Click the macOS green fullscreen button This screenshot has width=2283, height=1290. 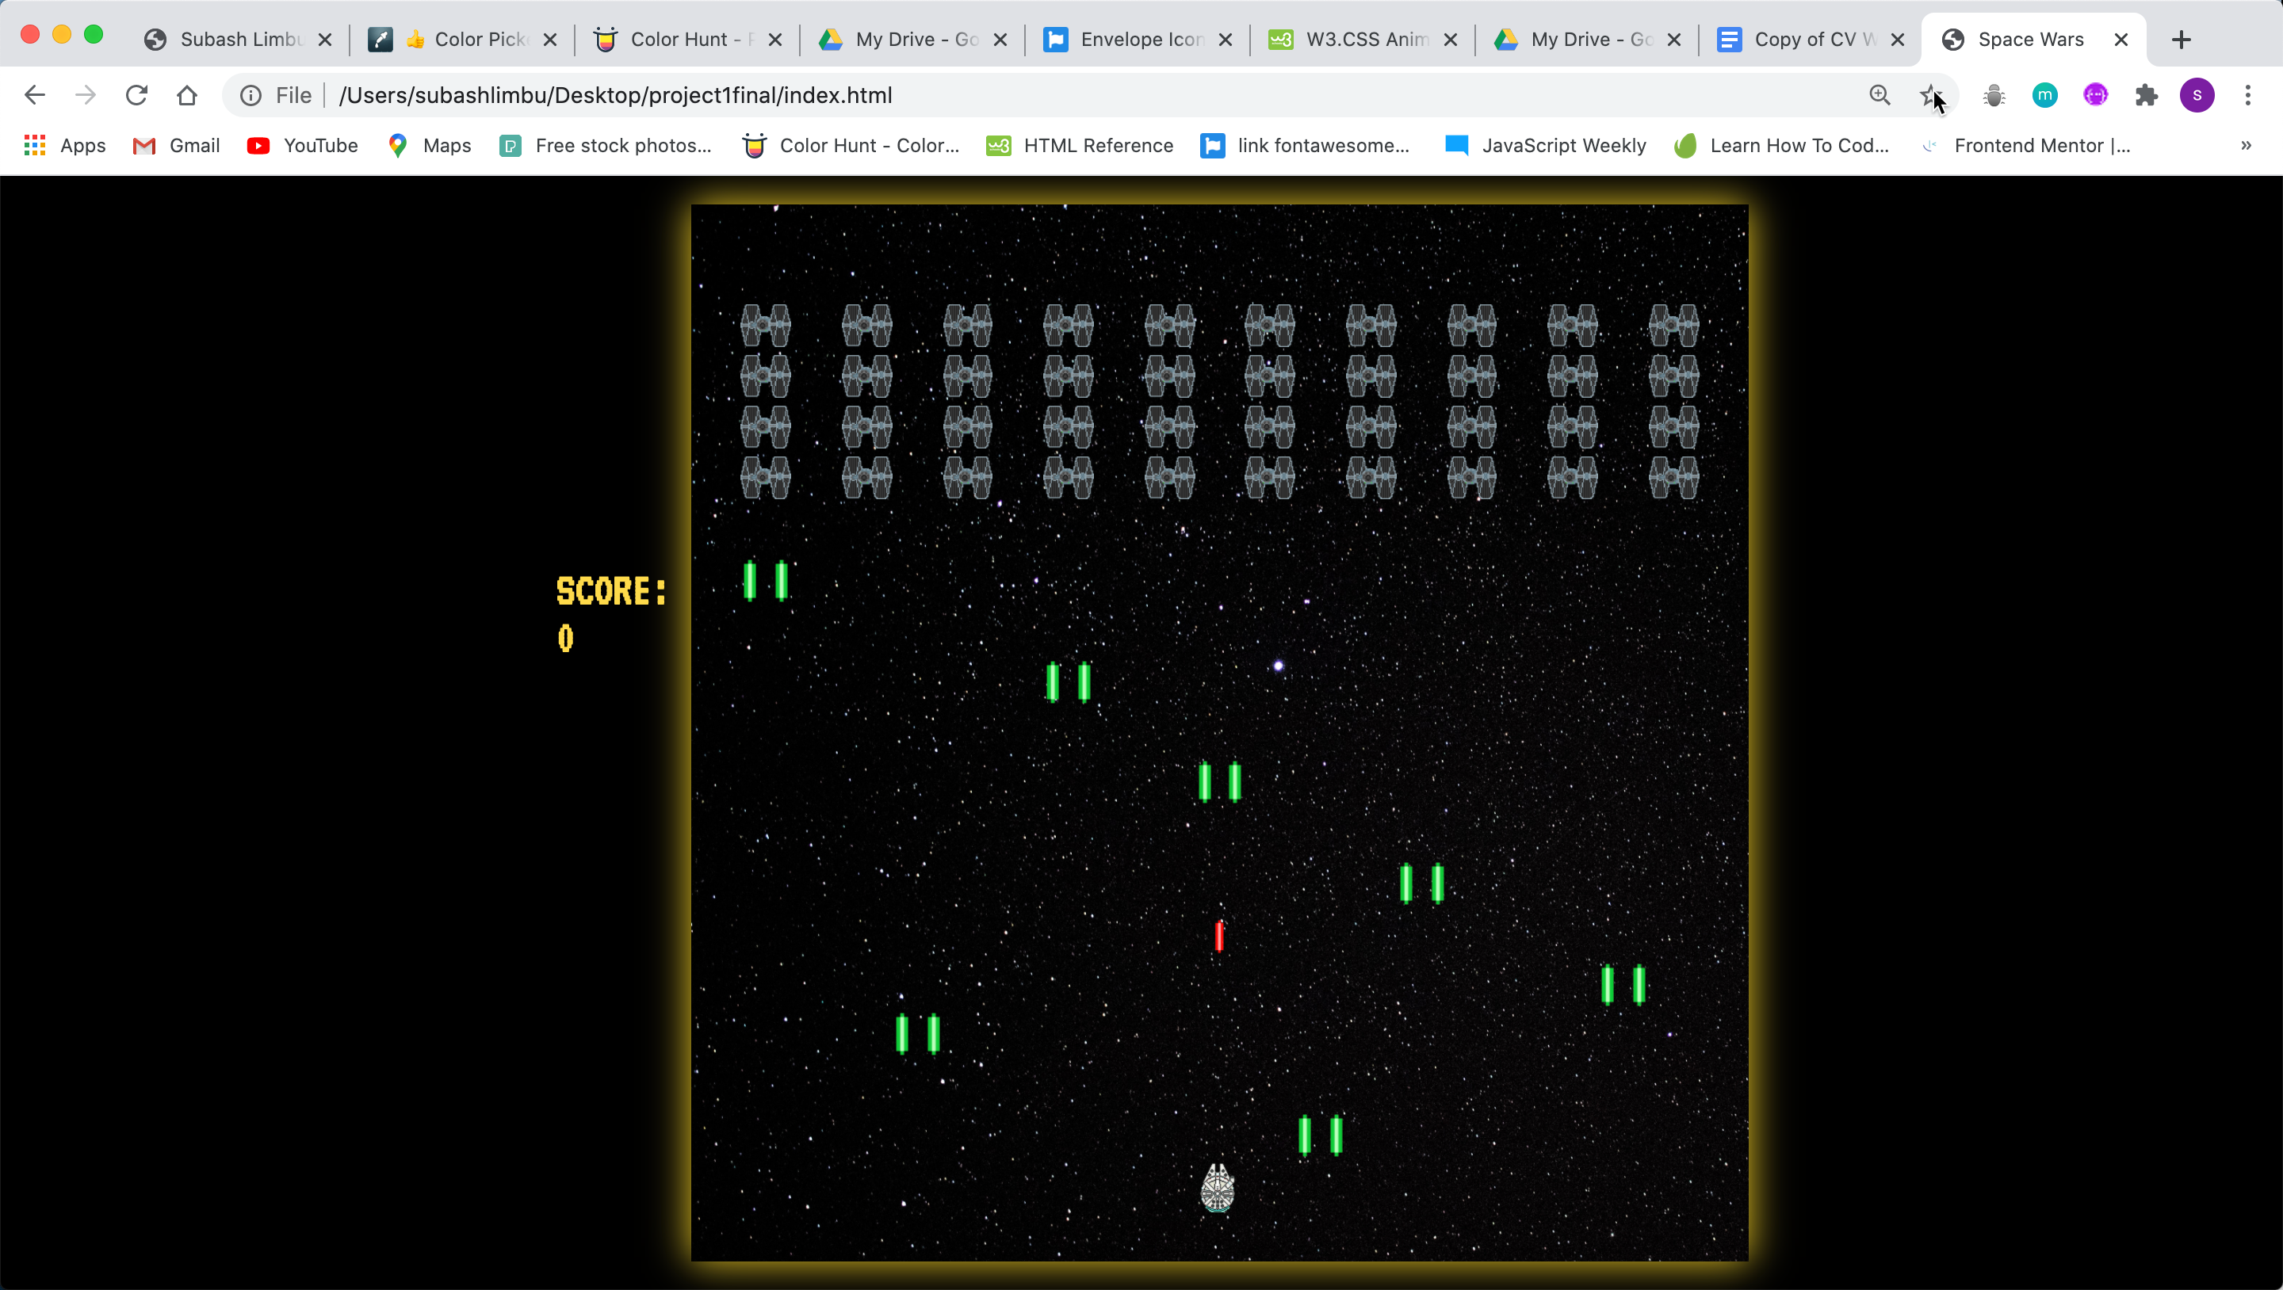[93, 35]
